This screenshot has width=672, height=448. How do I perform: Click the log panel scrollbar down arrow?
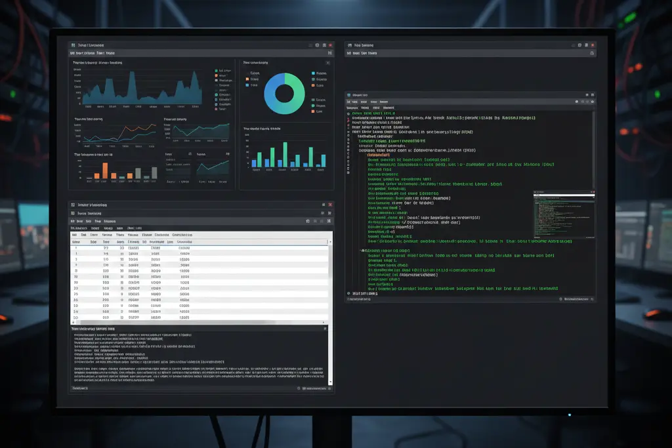pyautogui.click(x=330, y=382)
